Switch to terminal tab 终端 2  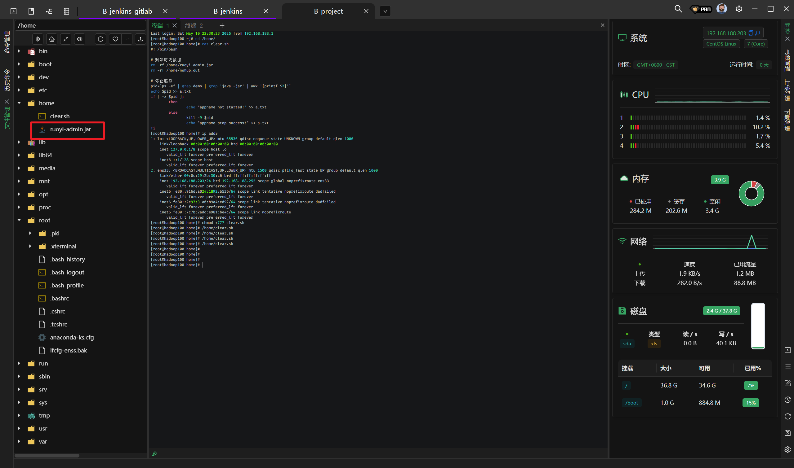tap(194, 25)
